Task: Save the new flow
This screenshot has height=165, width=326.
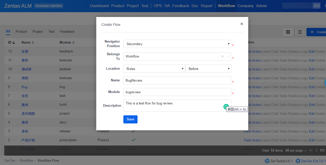Action: (130, 119)
